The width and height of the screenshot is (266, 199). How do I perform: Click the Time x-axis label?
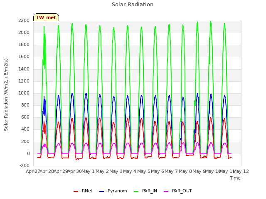pos(235,178)
